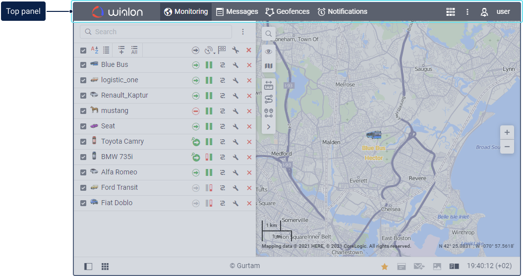
Task: Uncheck the Alfa Romeo checkbox
Action: pyautogui.click(x=83, y=172)
